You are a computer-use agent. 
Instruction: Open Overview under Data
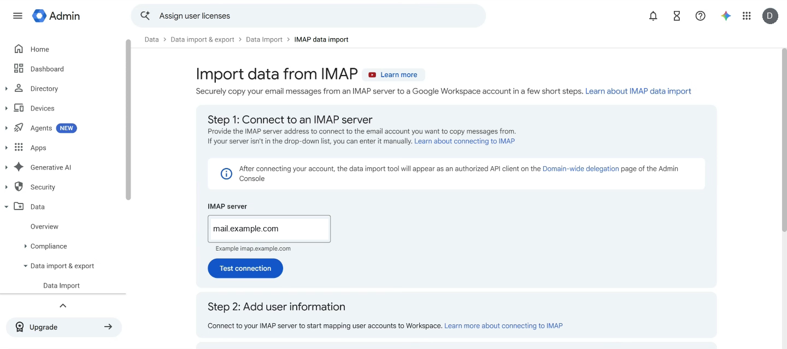44,226
